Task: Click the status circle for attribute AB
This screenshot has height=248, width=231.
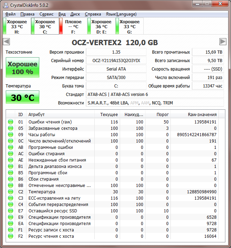Action: coord(11,147)
